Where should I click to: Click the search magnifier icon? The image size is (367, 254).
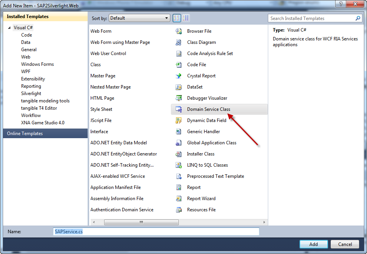pyautogui.click(x=358, y=18)
